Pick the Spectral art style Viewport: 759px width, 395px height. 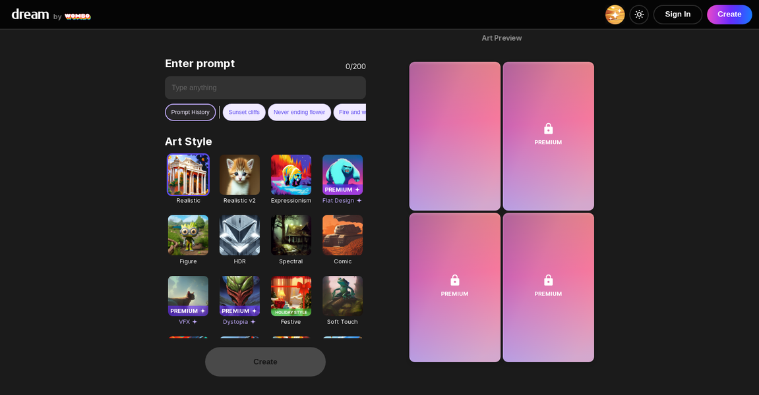(291, 236)
